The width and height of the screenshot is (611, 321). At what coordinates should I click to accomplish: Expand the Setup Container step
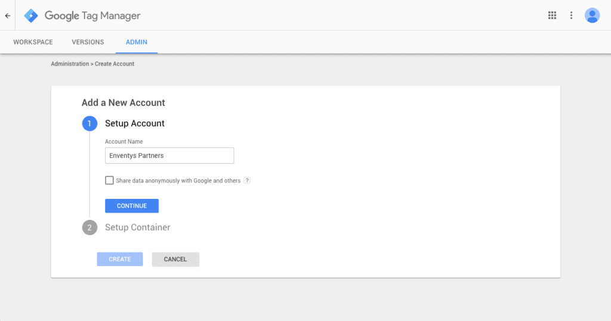137,227
